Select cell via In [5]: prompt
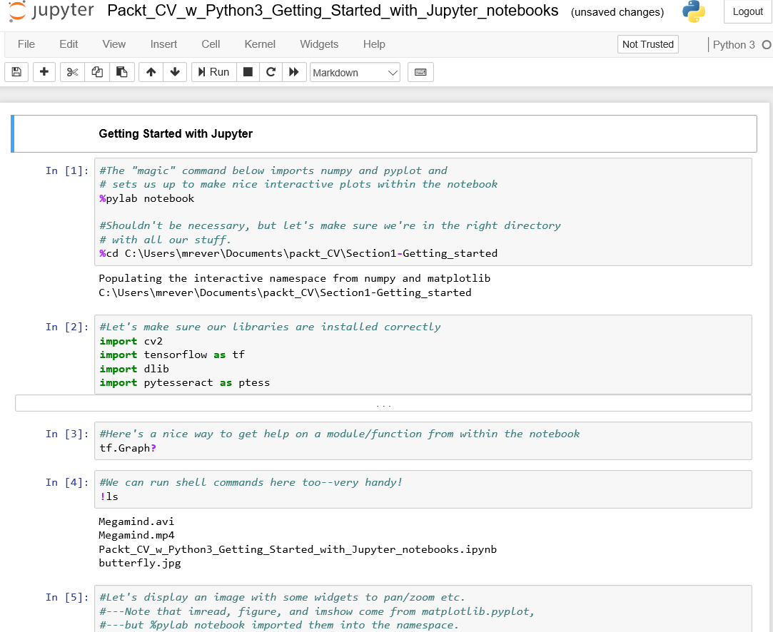Image resolution: width=773 pixels, height=632 pixels. coord(67,597)
